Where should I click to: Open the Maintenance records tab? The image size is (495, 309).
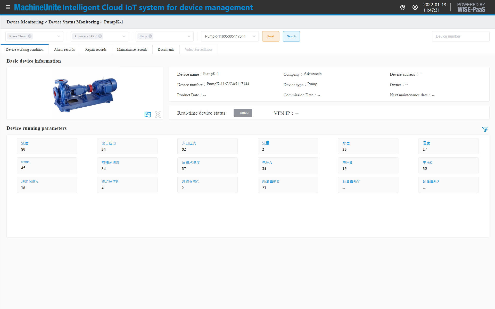[132, 49]
